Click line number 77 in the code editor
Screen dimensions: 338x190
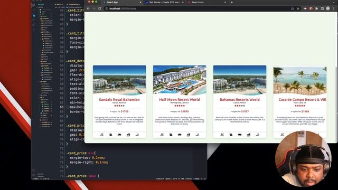(62, 172)
